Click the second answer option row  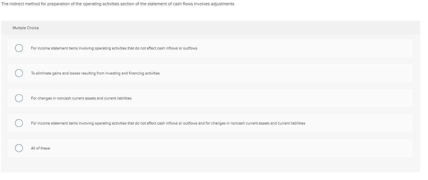pos(211,73)
